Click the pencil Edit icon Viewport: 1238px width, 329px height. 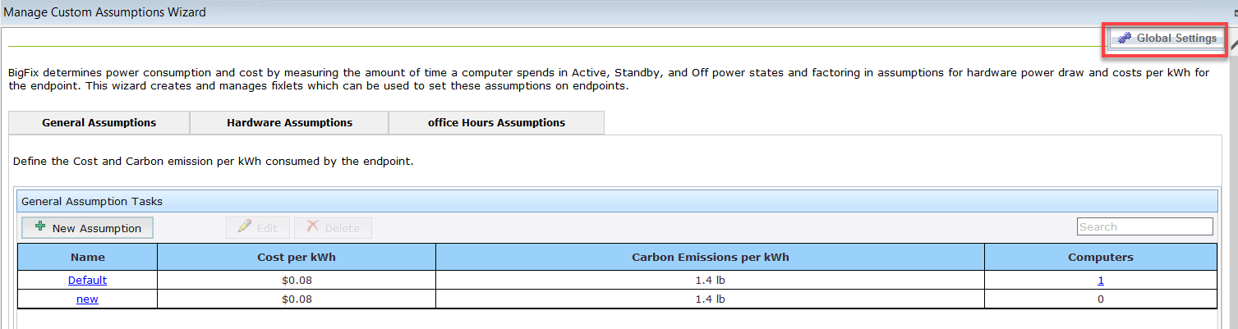coord(244,227)
